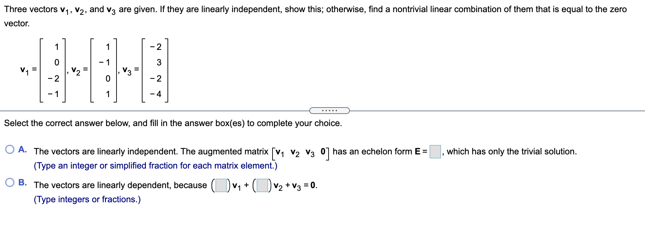Screen dimensions: 645x238
Task: Select radio button for choice A
Action: [x=10, y=149]
